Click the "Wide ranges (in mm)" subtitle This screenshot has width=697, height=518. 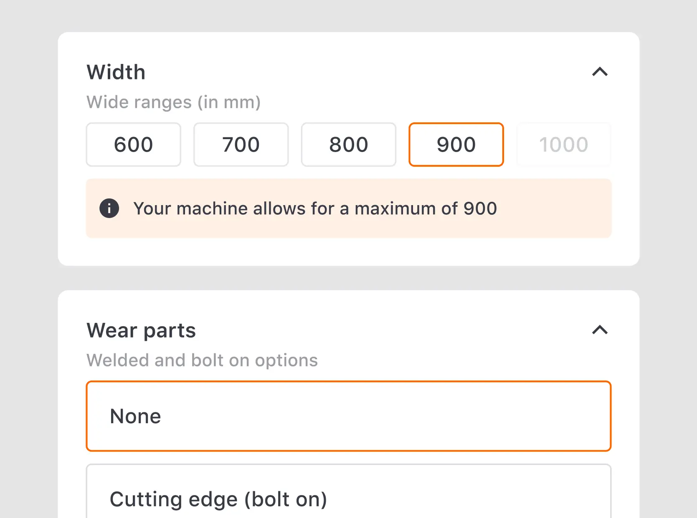(173, 102)
